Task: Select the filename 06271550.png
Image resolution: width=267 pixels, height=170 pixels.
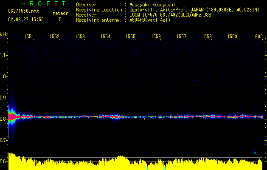Action: [23, 11]
